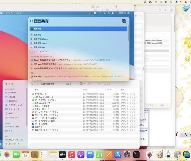Open FaceTime from the Dock
The image size is (191, 161).
tap(16, 155)
